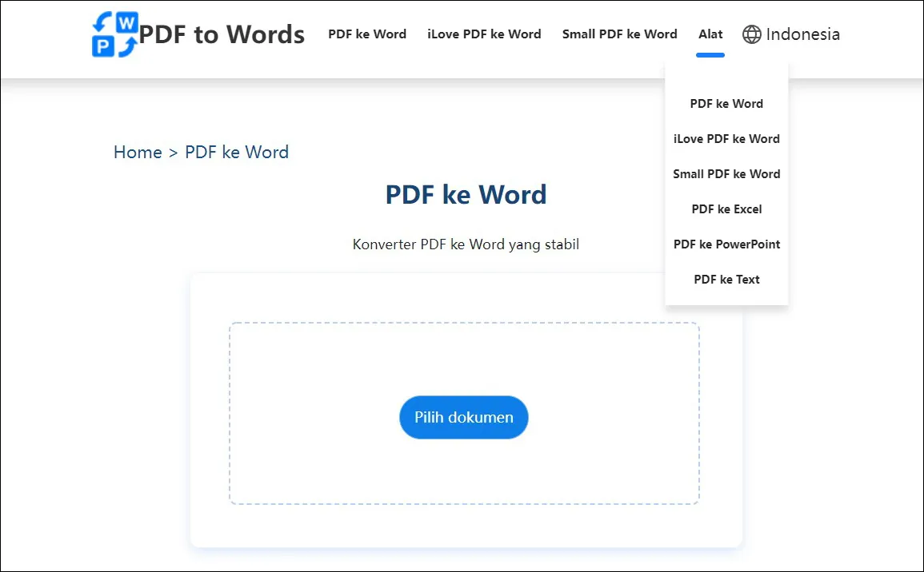
Task: Click PDF ke Word in the breadcrumb trail
Action: click(x=237, y=152)
